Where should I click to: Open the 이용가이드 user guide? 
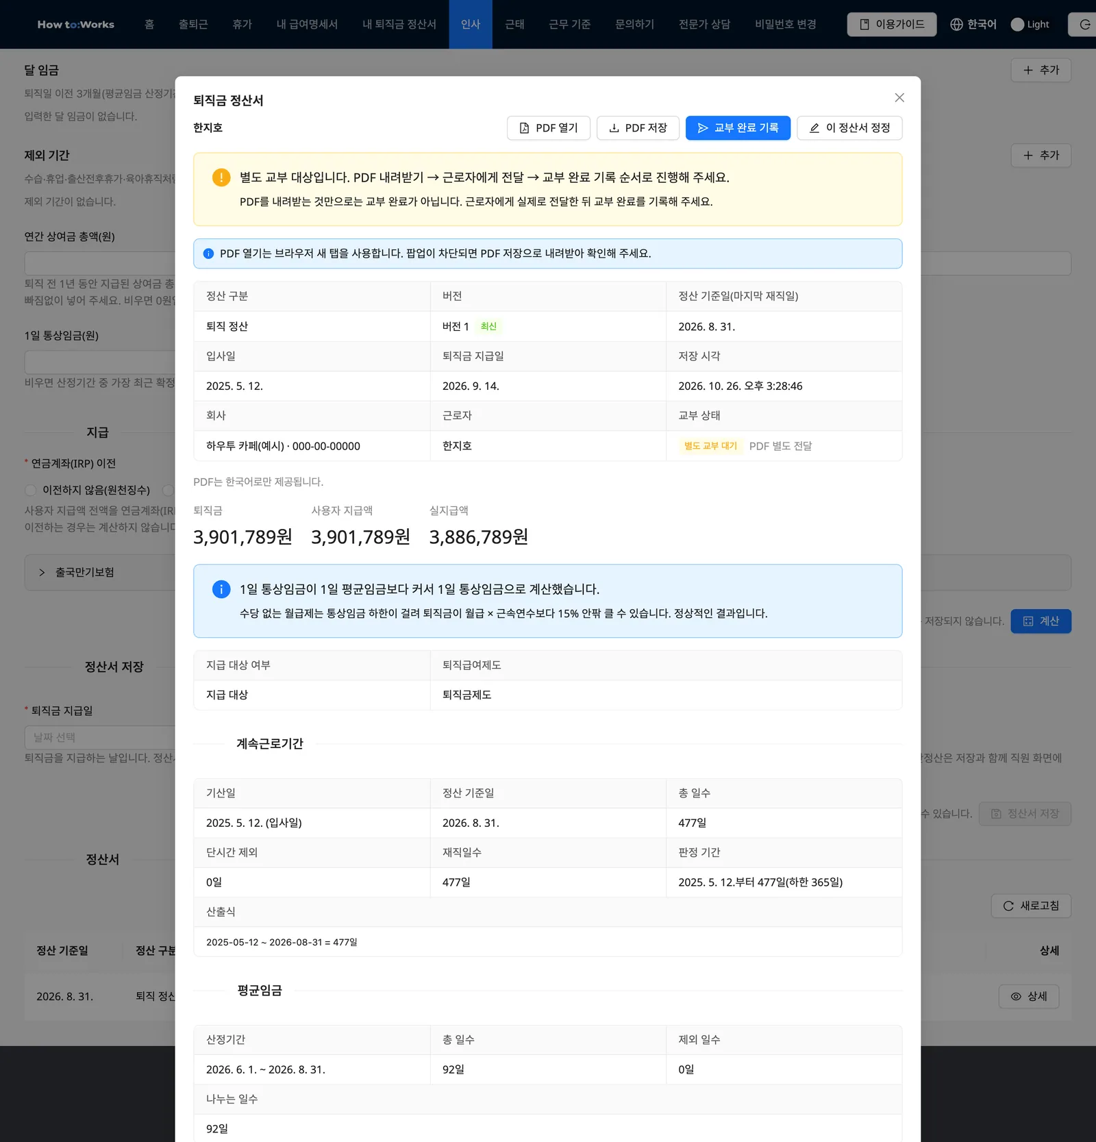(x=892, y=25)
